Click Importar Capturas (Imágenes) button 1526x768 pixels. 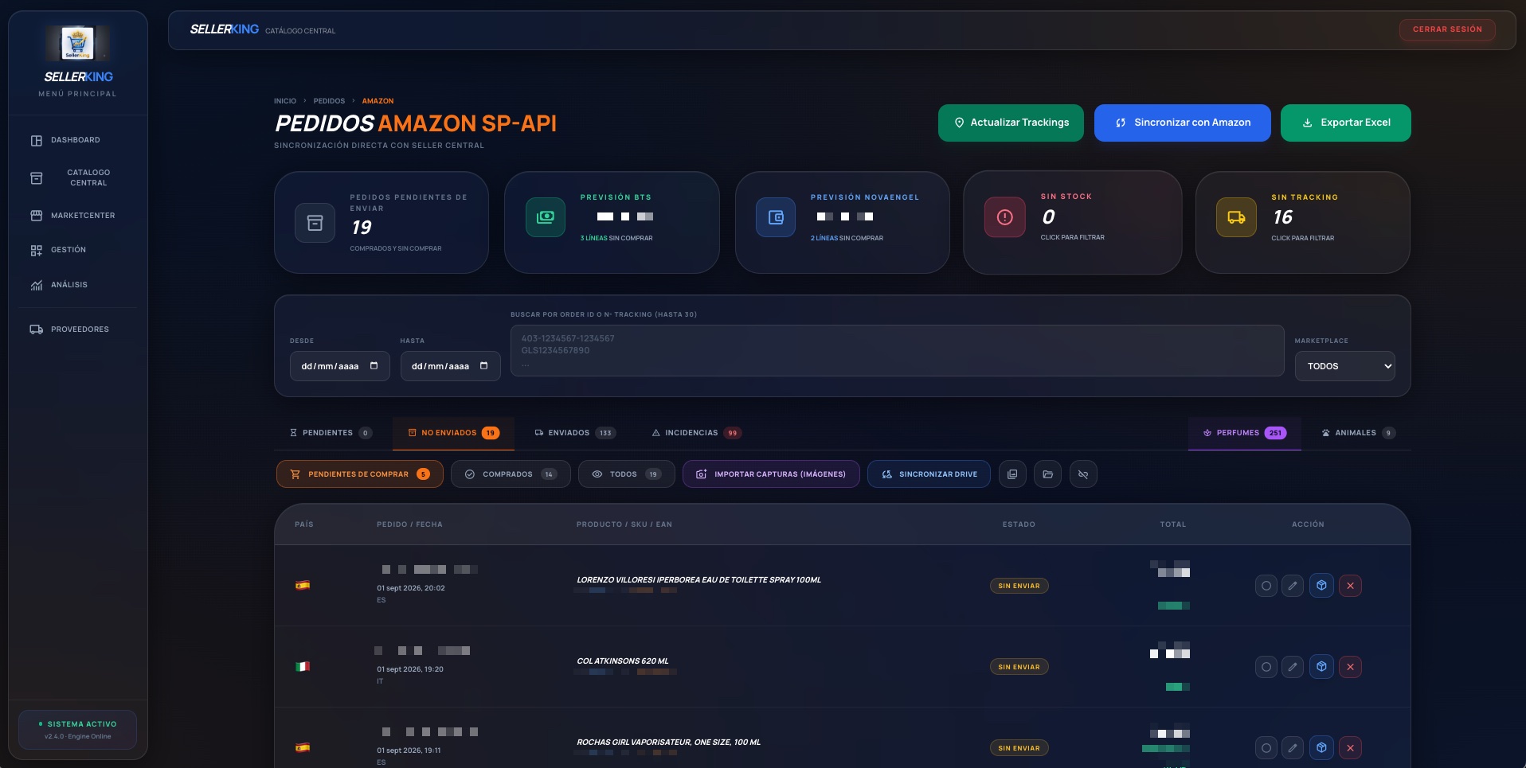pyautogui.click(x=771, y=474)
